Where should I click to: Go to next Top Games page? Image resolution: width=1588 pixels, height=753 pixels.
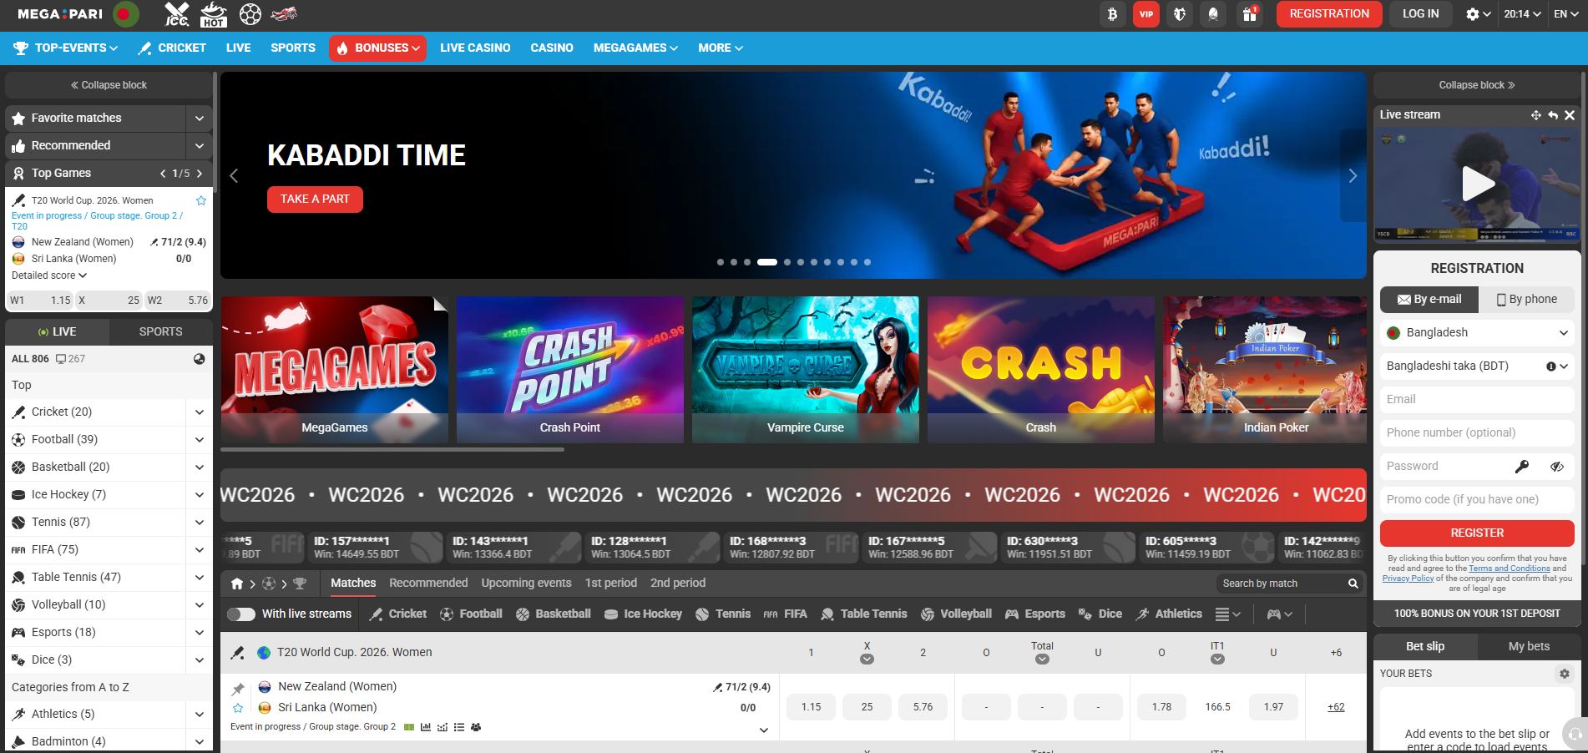[x=200, y=174]
